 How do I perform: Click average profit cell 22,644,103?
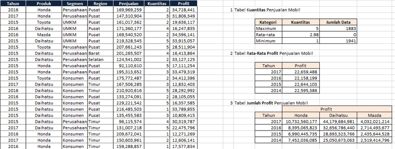coord(301,84)
